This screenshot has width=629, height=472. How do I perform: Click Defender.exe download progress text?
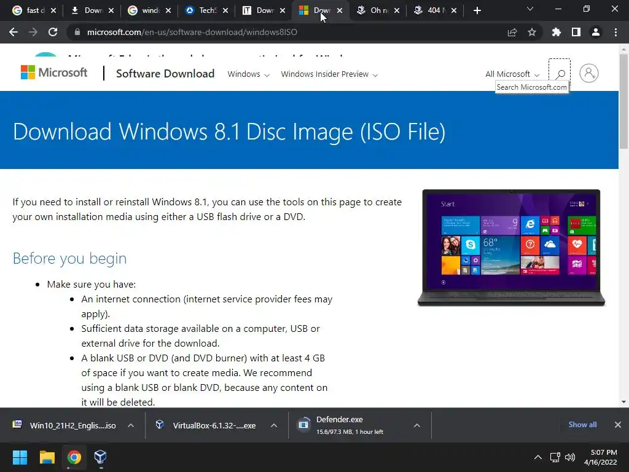[350, 432]
